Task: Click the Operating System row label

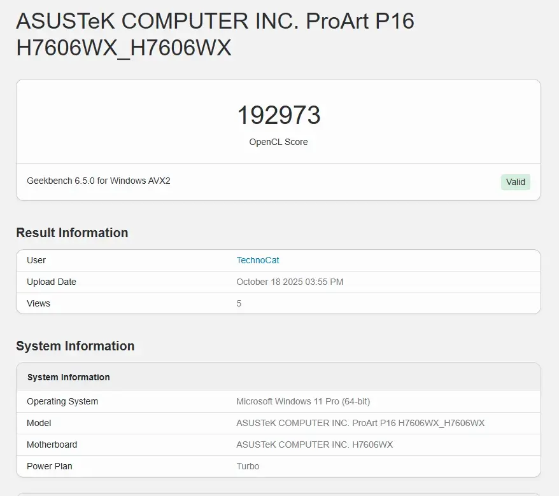Action: click(62, 401)
